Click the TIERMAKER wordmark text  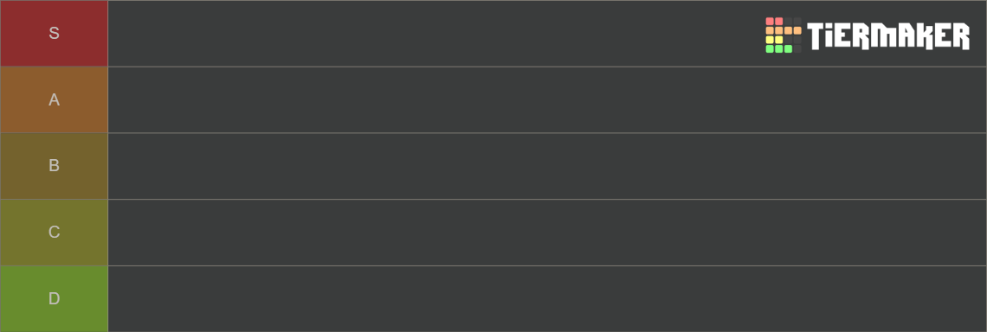[888, 35]
